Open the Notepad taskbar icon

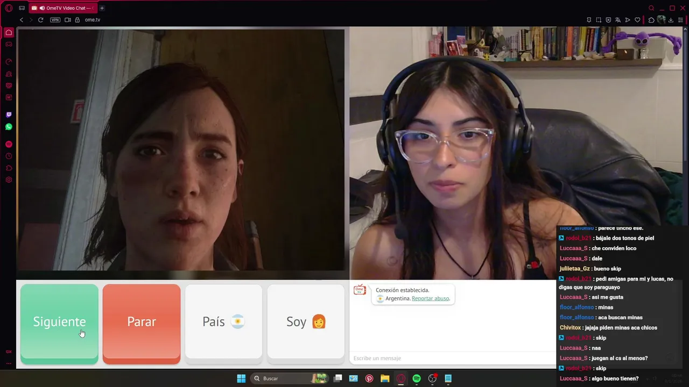point(448,378)
